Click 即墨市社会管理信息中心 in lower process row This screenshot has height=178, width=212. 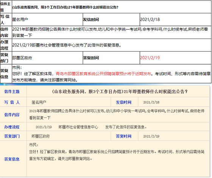pyautogui.click(x=78, y=127)
